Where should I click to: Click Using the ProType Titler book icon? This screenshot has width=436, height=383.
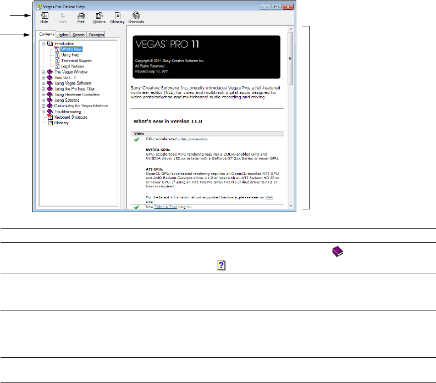pos(50,89)
